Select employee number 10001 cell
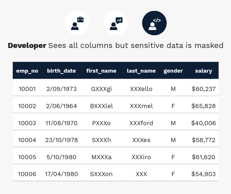This screenshot has width=231, height=194. click(27, 89)
